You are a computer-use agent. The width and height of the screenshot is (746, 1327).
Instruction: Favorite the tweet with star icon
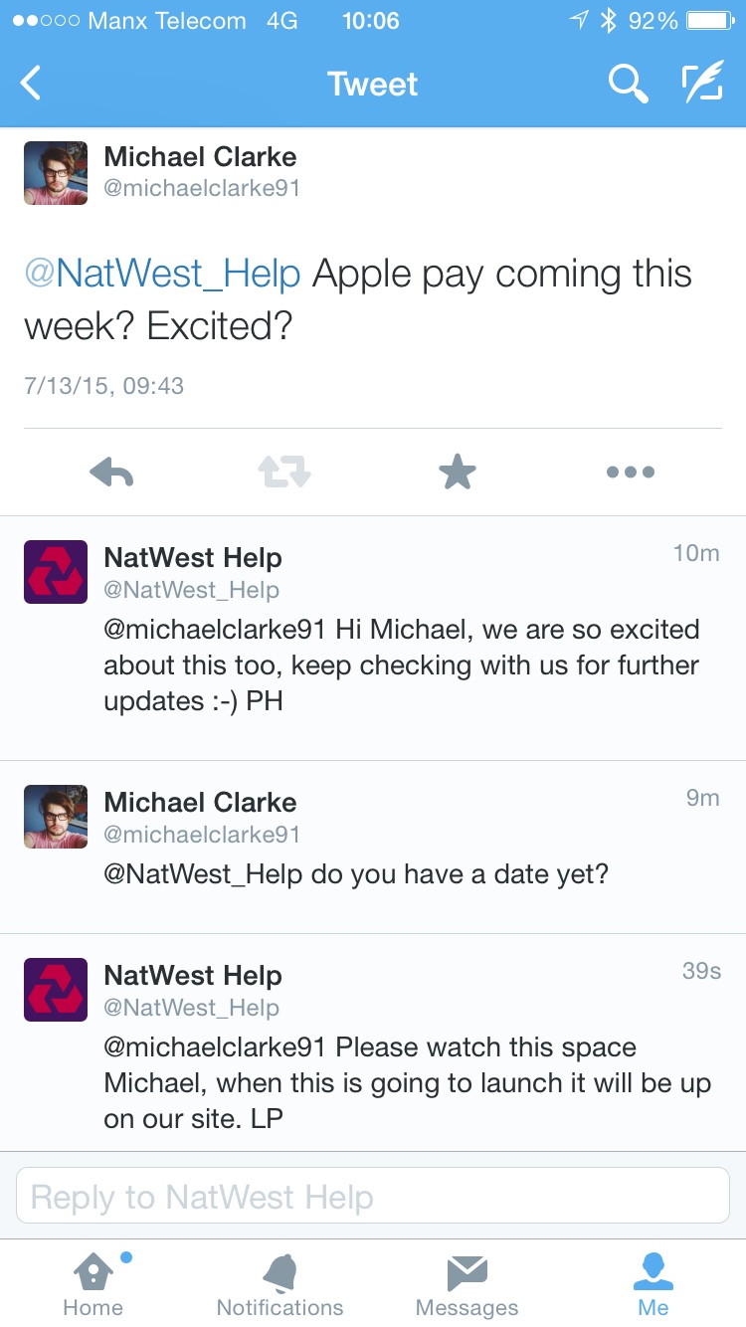[458, 472]
